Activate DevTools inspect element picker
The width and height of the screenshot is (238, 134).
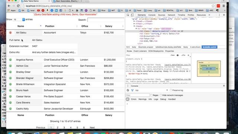pos(128,15)
